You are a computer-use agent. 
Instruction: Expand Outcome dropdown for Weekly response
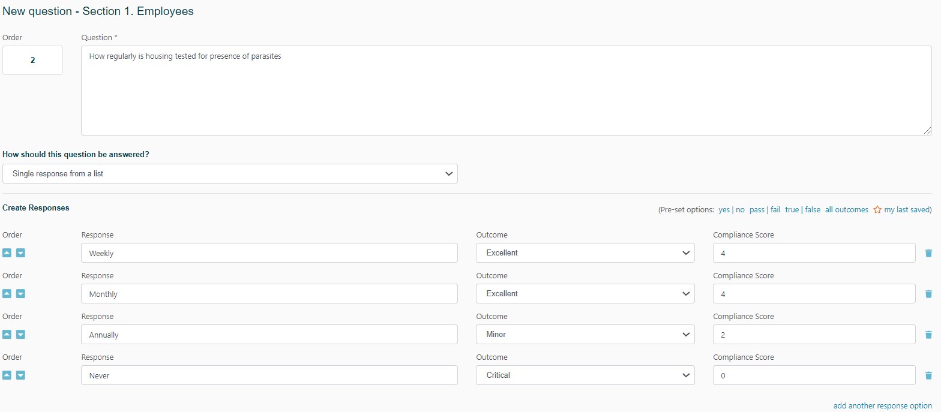click(x=585, y=253)
